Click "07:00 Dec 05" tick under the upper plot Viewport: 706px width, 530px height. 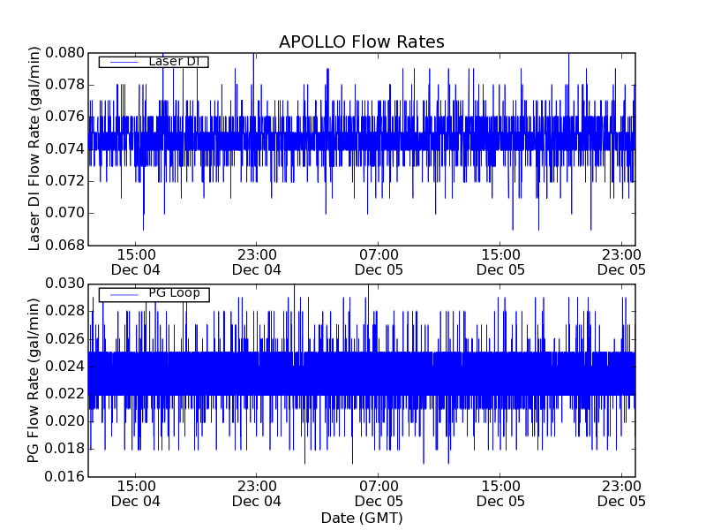(379, 261)
